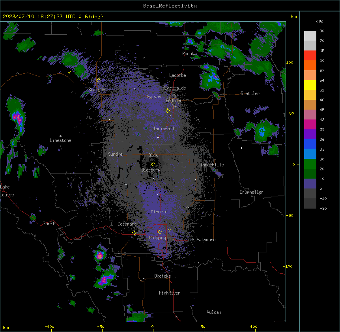
Task: Select the white asterisk above Limestone
Action: 60,136
